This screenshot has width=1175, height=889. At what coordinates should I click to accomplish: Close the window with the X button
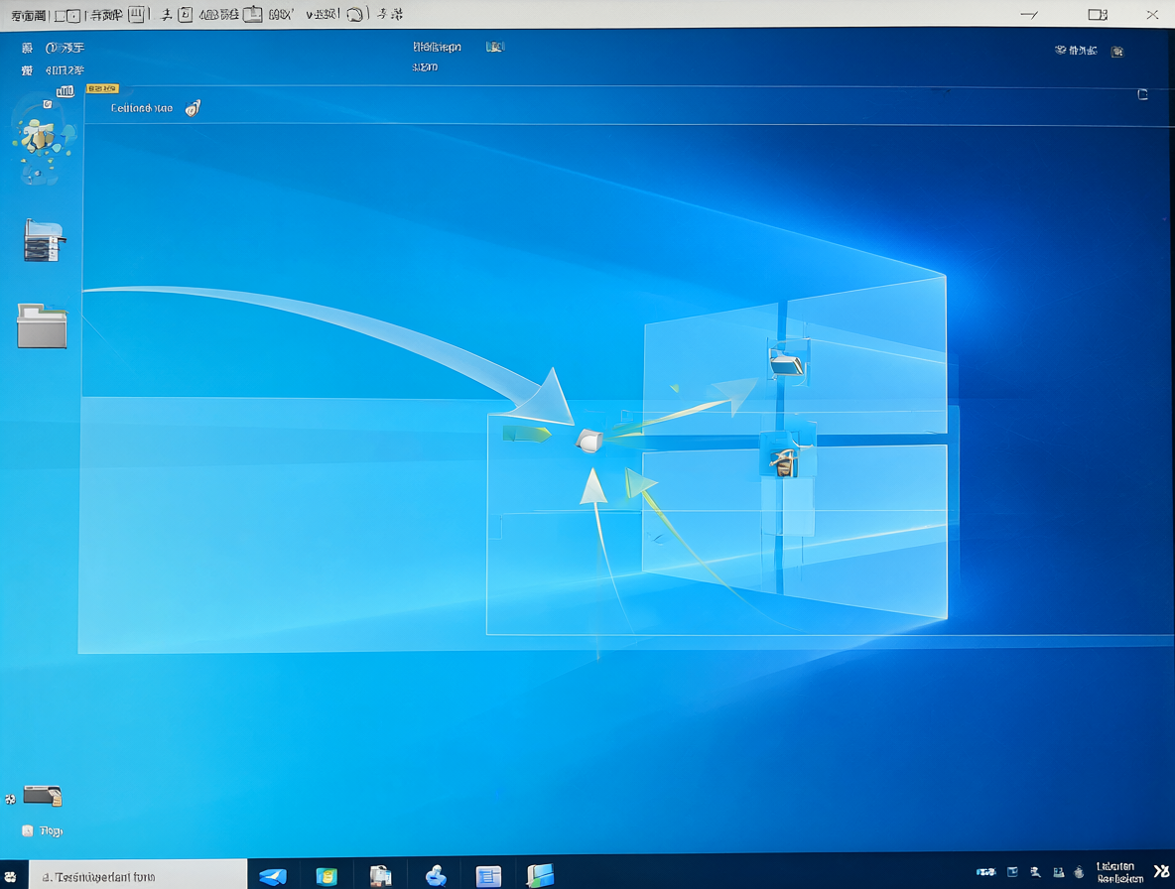pos(1152,14)
